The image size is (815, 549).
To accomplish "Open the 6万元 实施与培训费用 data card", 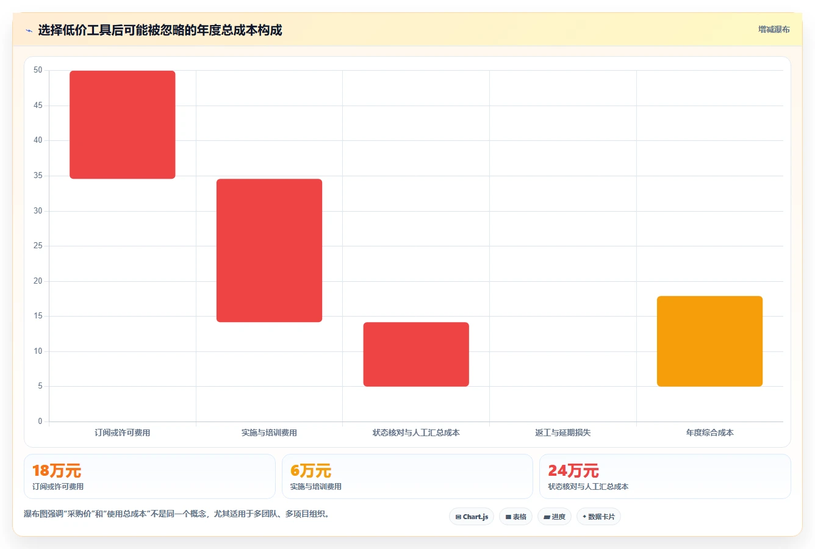I will (408, 476).
